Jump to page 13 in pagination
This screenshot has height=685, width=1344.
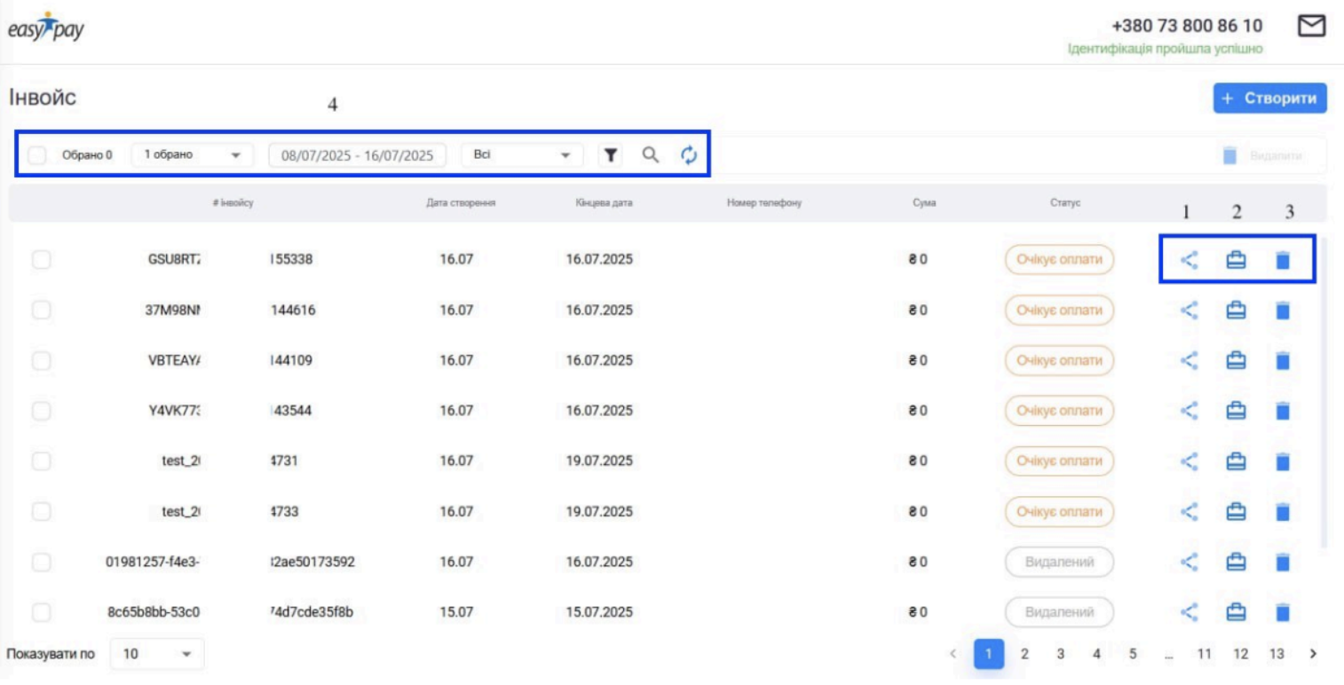pyautogui.click(x=1277, y=654)
